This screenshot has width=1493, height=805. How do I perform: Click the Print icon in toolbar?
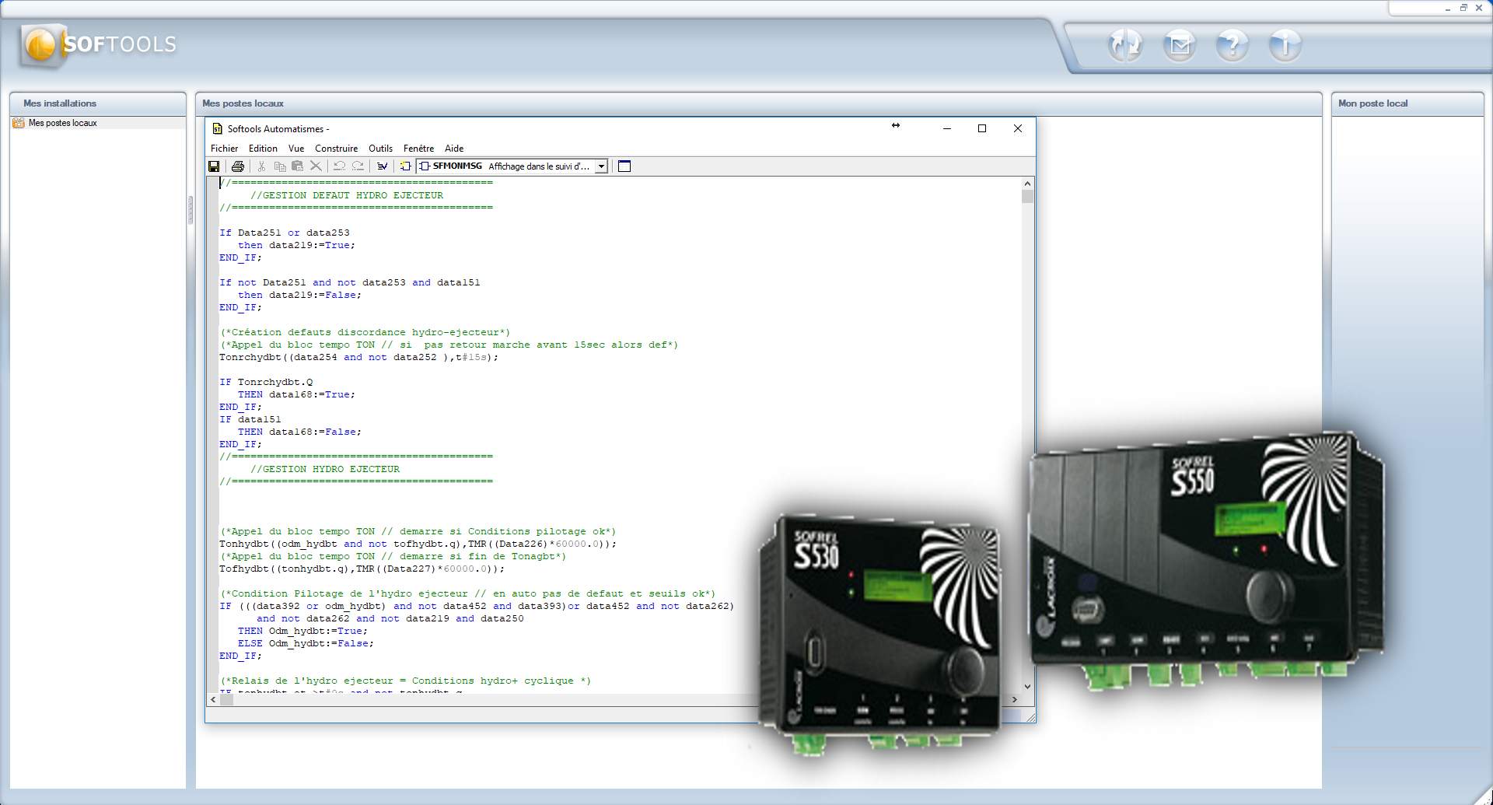(x=238, y=166)
